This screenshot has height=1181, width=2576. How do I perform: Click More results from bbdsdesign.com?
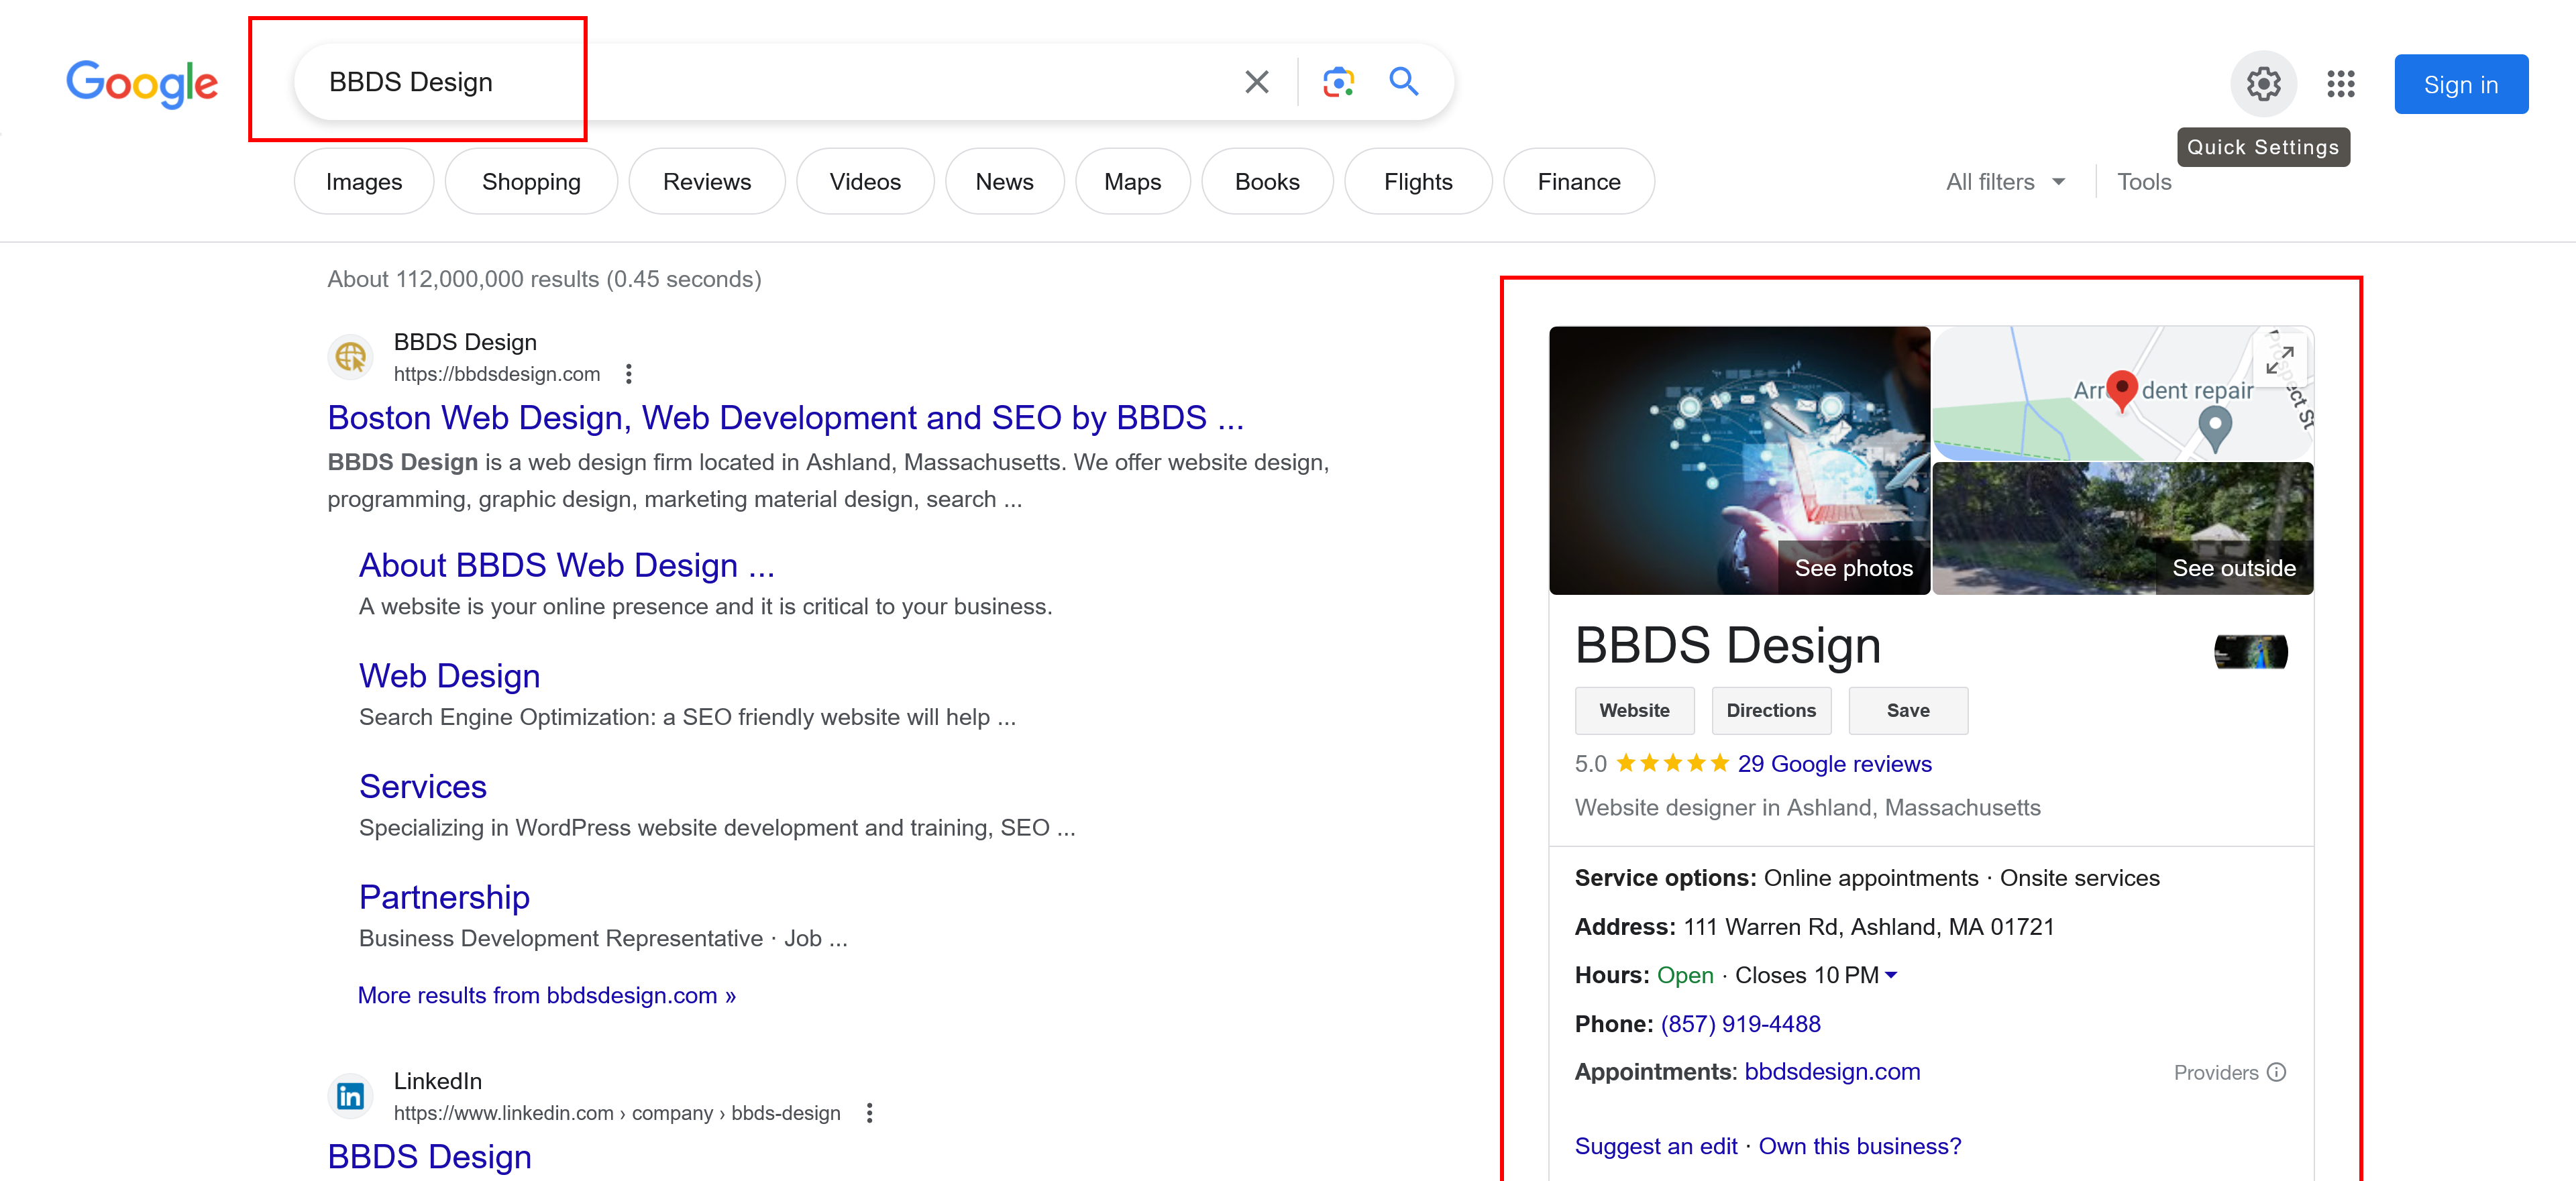click(x=546, y=996)
